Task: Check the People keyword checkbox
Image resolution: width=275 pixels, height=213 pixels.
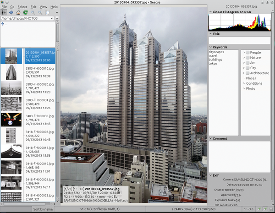Action: tap(247, 53)
